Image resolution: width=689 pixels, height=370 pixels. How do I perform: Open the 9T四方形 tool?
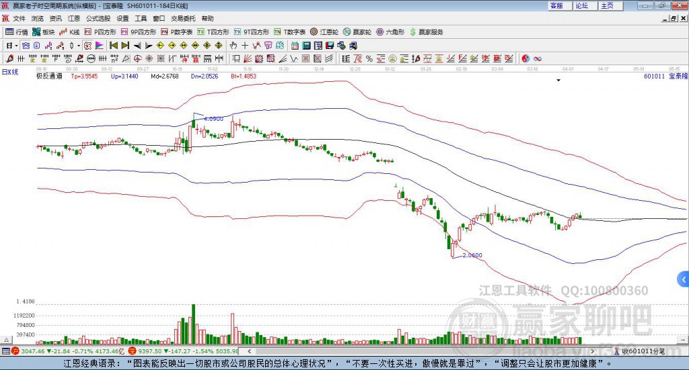pyautogui.click(x=252, y=32)
